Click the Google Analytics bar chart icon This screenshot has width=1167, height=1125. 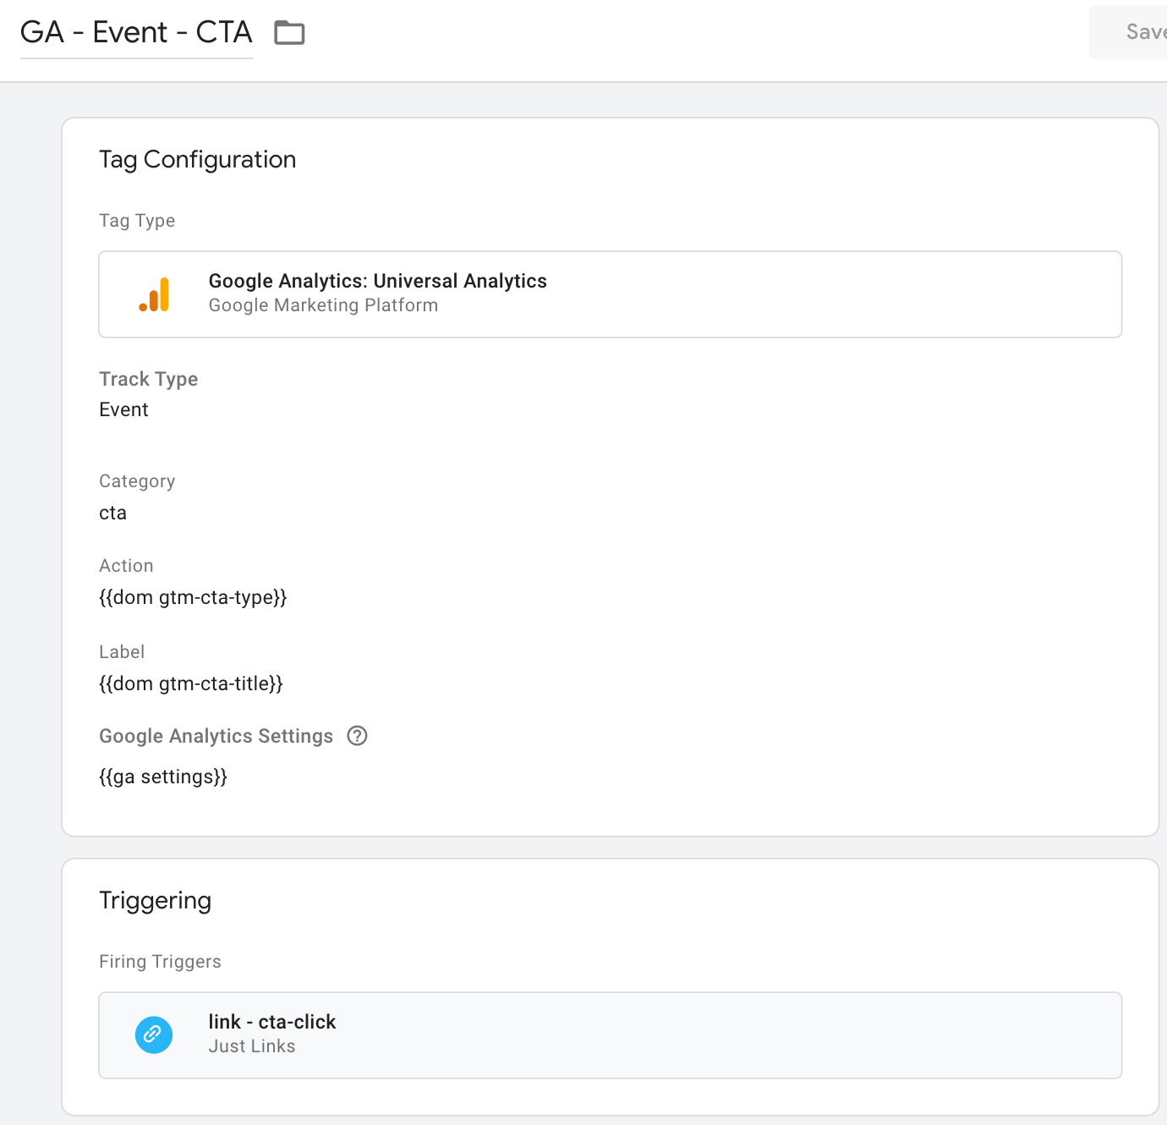(x=154, y=294)
